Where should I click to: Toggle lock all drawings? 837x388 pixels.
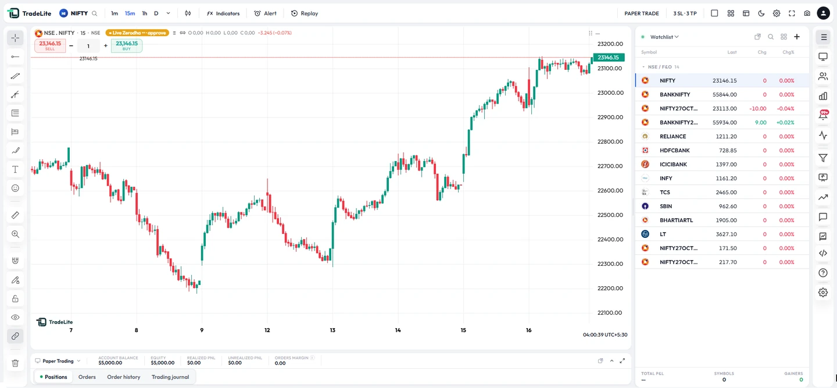[15, 298]
